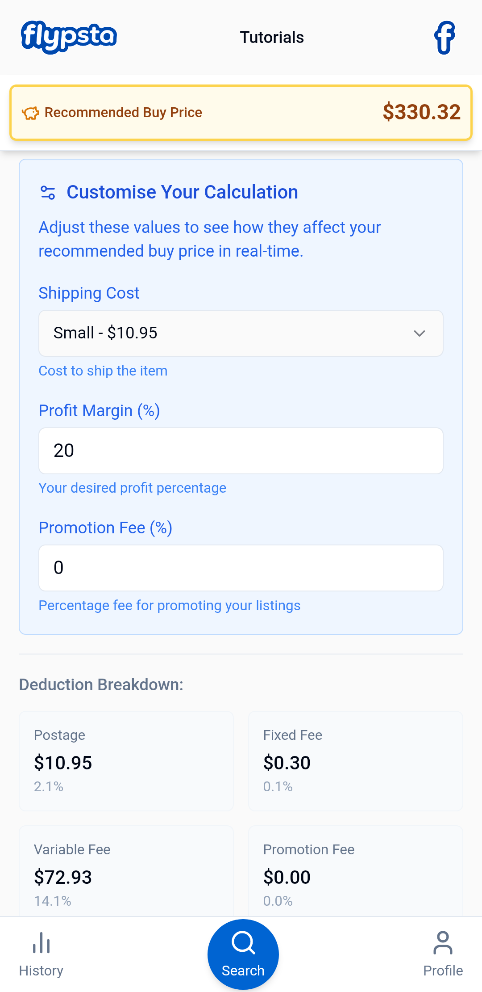Select the Variable Fee deduction card
The image size is (482, 992).
coord(126,871)
